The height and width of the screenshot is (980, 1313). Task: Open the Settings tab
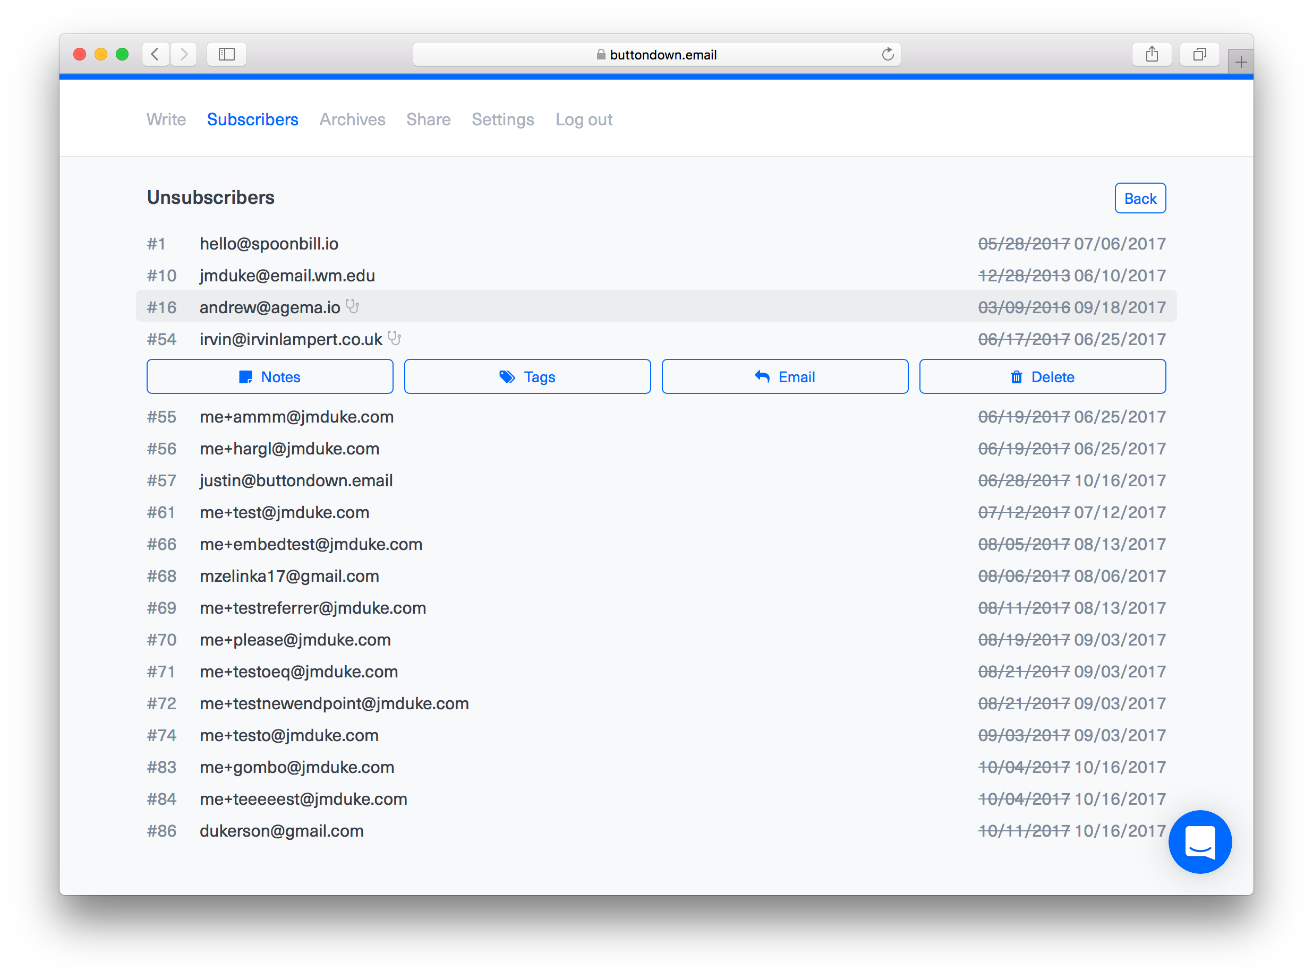(x=503, y=120)
